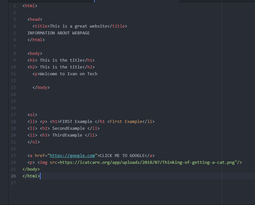Click the 'INFORMATION ABOUT WEBPAGE' text
The image size is (255, 205).
click(x=58, y=33)
